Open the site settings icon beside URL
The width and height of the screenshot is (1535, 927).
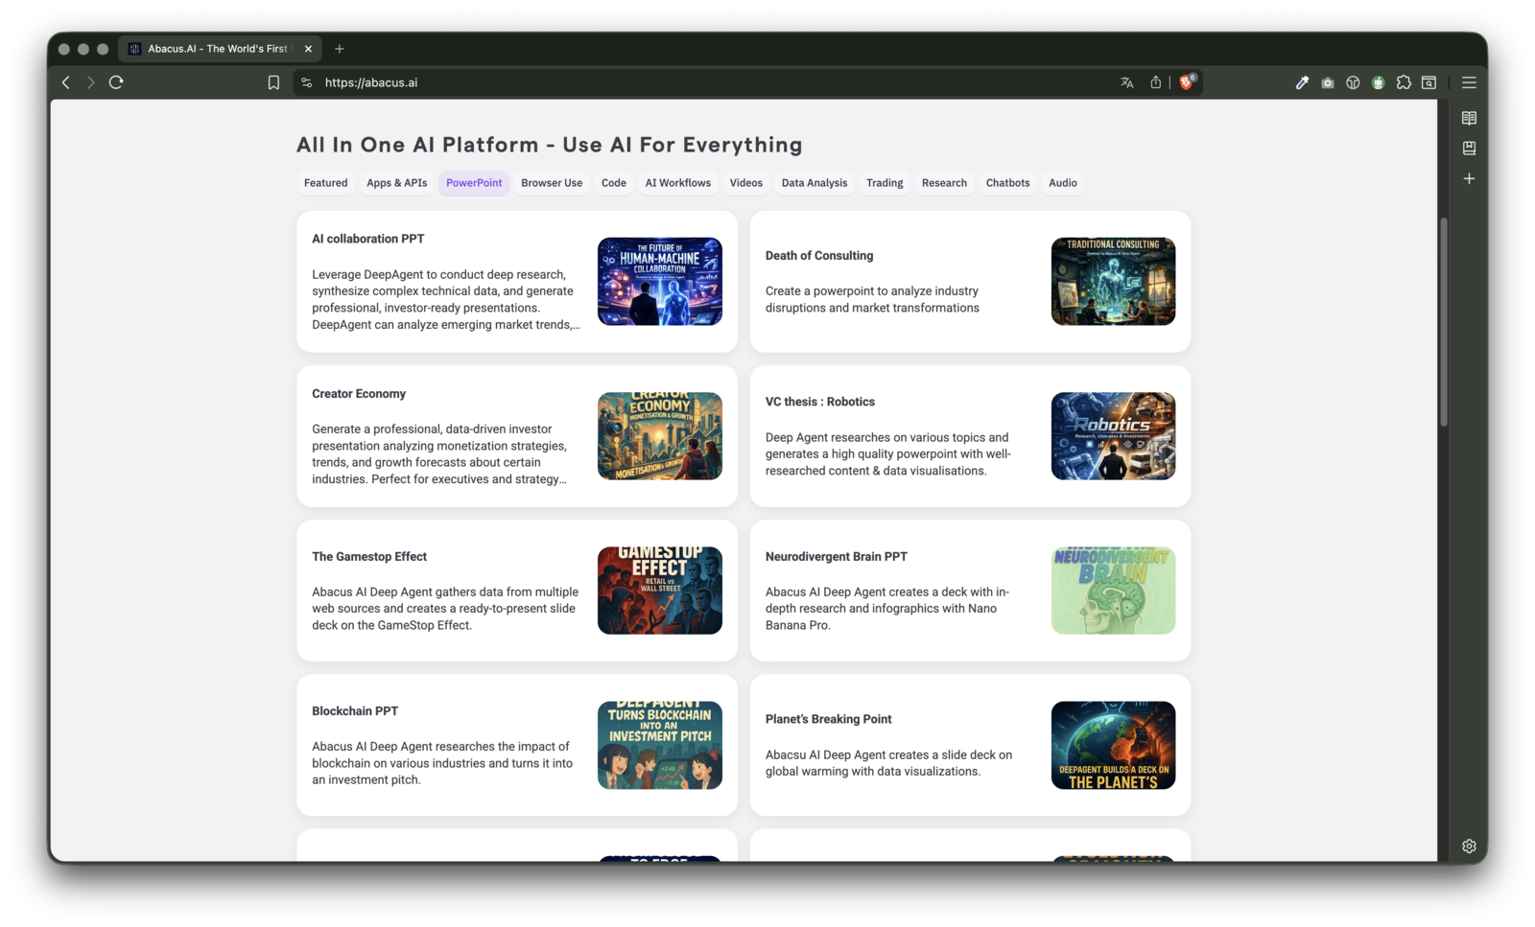click(307, 82)
